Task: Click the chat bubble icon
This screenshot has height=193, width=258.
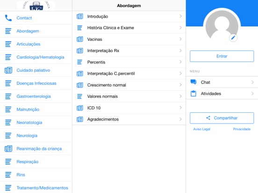Action: (193, 82)
